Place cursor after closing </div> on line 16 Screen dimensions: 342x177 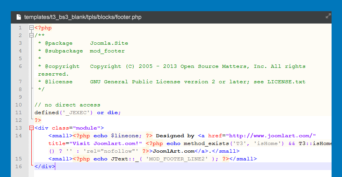point(55,167)
